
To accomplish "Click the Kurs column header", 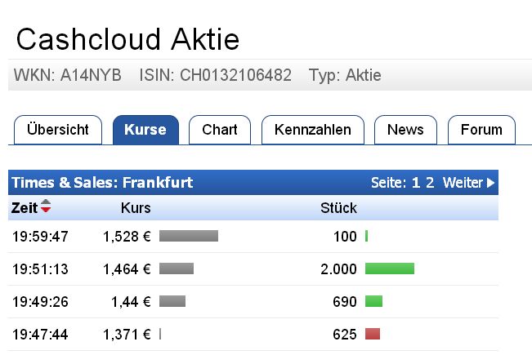I will pos(136,207).
